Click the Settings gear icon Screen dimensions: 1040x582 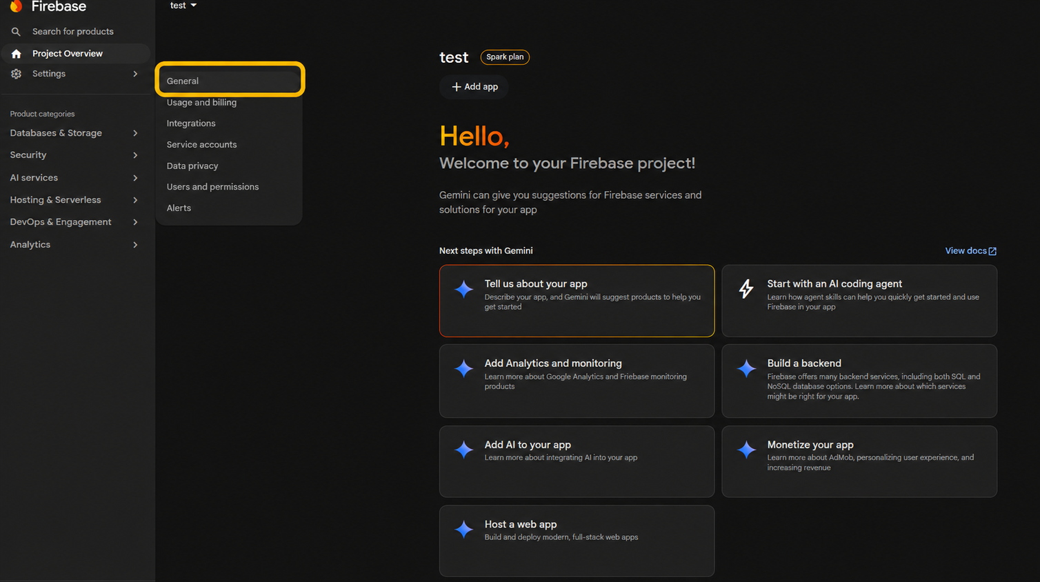click(x=17, y=74)
